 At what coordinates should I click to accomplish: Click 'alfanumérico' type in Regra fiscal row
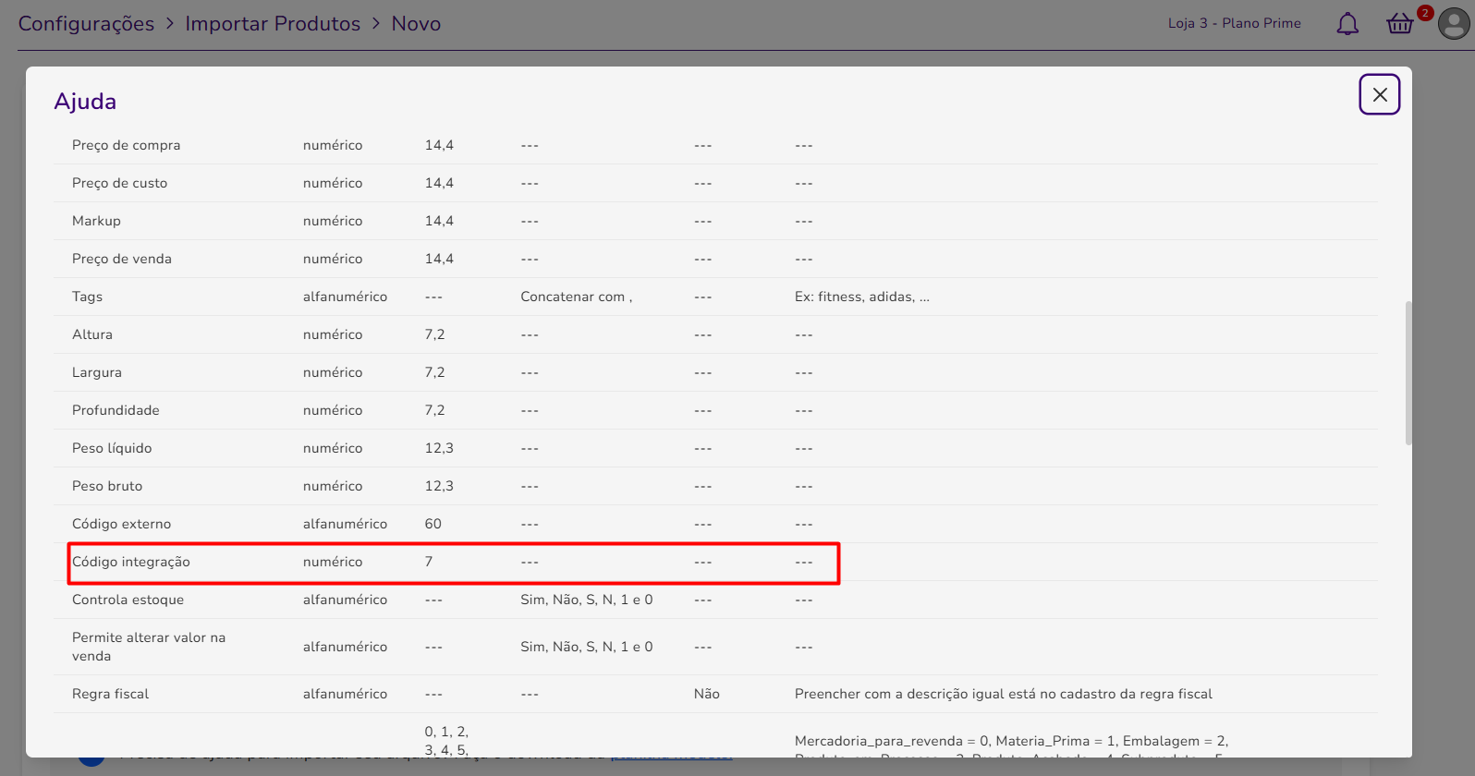coord(346,694)
